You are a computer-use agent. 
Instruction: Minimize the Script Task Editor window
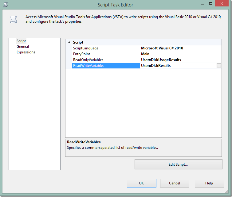(x=203, y=4)
